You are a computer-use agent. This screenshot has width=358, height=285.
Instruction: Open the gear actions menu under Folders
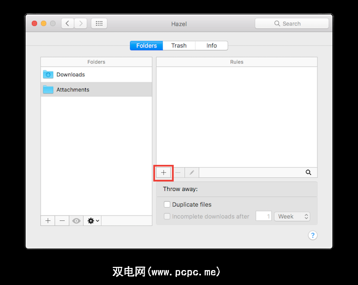pos(92,221)
